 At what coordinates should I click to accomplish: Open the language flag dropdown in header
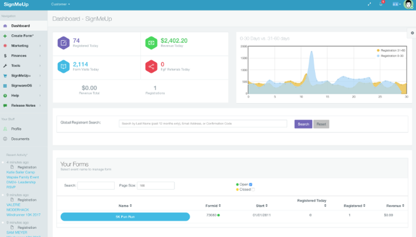point(396,4)
